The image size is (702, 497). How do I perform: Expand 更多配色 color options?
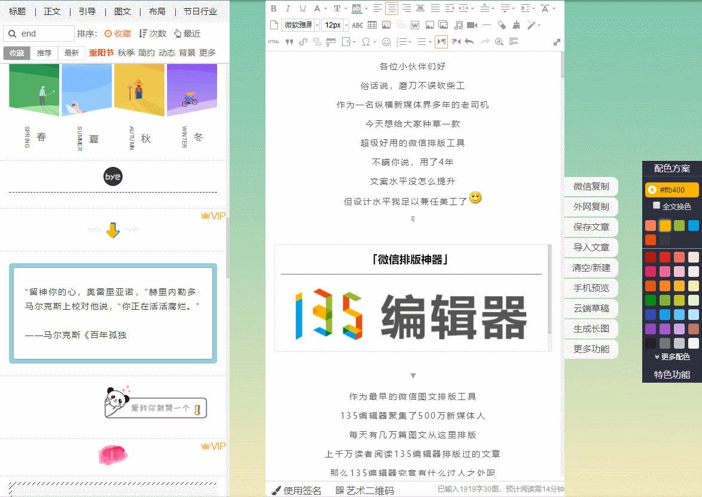pos(672,357)
